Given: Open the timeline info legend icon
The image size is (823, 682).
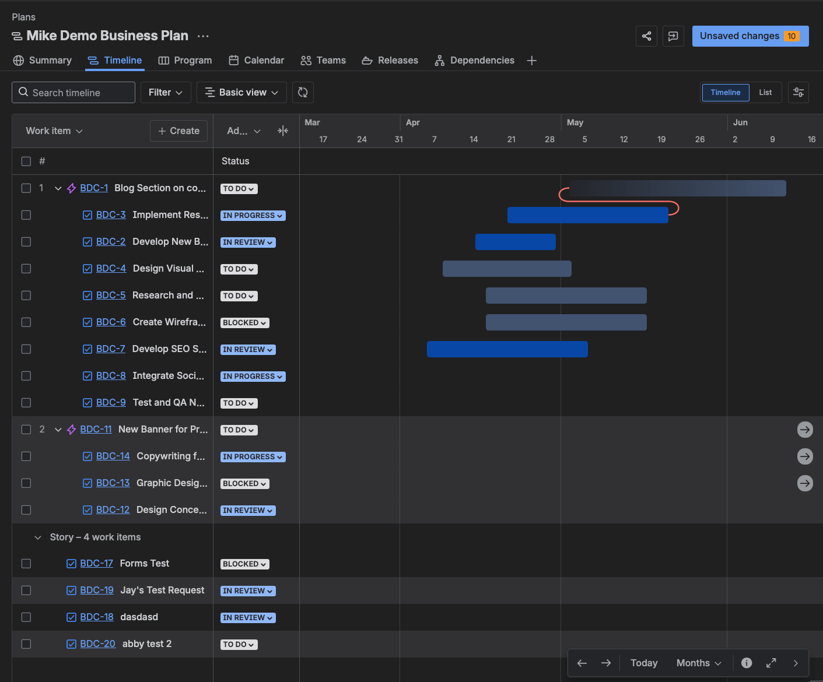Looking at the screenshot, I should pos(746,663).
